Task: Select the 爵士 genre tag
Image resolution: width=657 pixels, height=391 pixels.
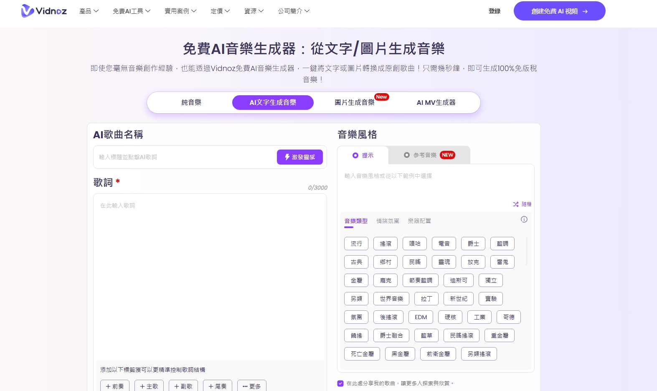Action: (473, 244)
